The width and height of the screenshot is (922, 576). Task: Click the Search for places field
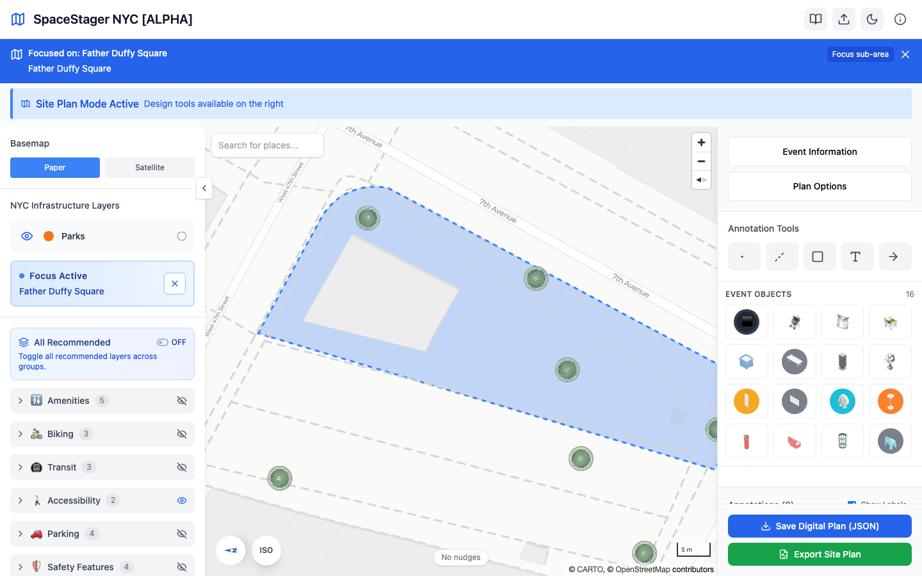coord(267,145)
